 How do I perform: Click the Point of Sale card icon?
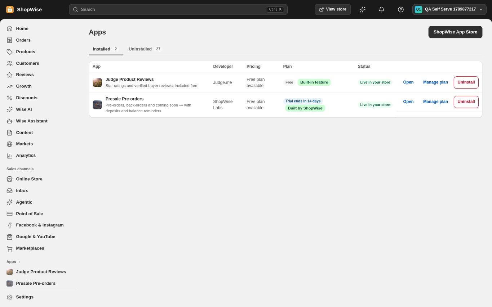click(10, 214)
